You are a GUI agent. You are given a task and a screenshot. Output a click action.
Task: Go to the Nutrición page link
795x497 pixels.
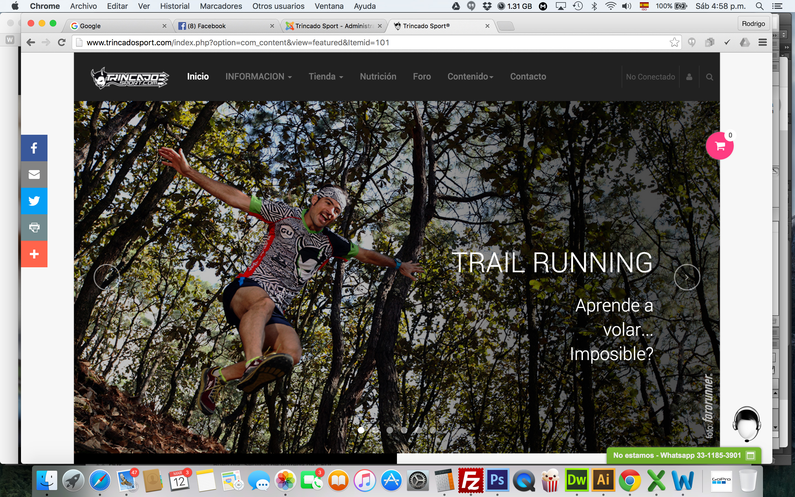[x=378, y=76]
